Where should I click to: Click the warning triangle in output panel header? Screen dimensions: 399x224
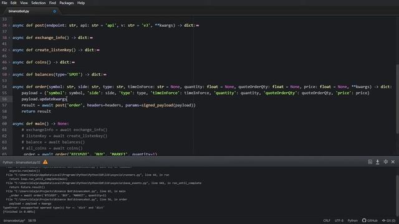(x=46, y=162)
